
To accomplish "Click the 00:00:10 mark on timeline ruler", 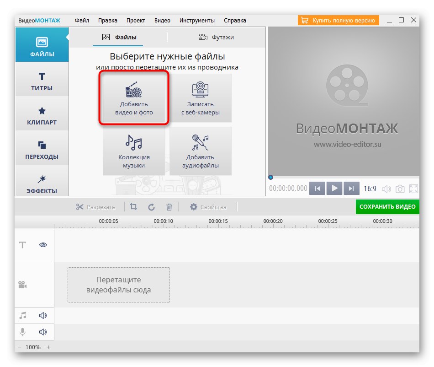I will click(163, 221).
